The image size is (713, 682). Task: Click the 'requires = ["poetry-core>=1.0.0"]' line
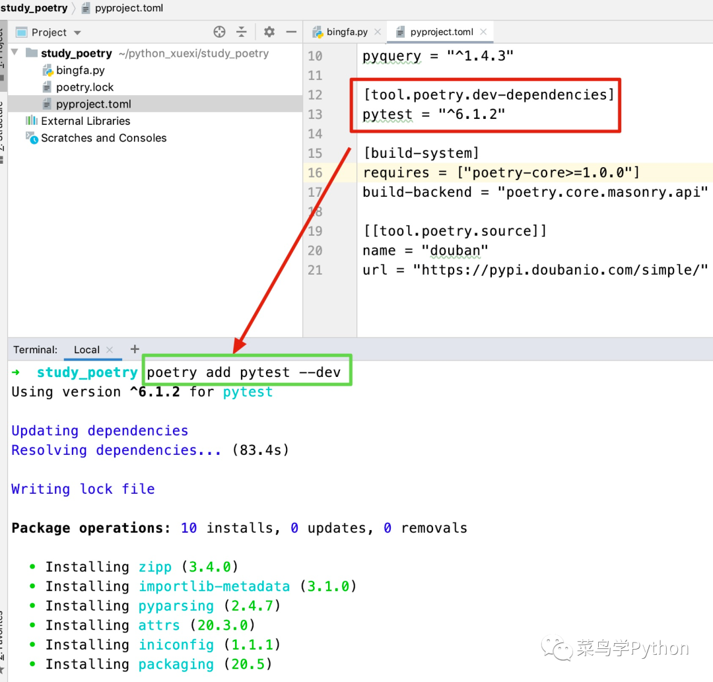501,173
